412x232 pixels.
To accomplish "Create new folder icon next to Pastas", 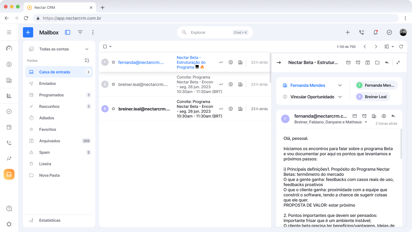I will click(x=87, y=60).
